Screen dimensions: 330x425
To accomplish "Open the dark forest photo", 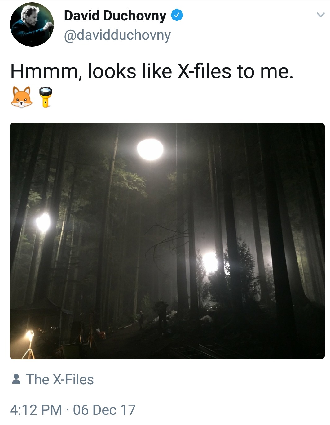I will click(x=167, y=241).
